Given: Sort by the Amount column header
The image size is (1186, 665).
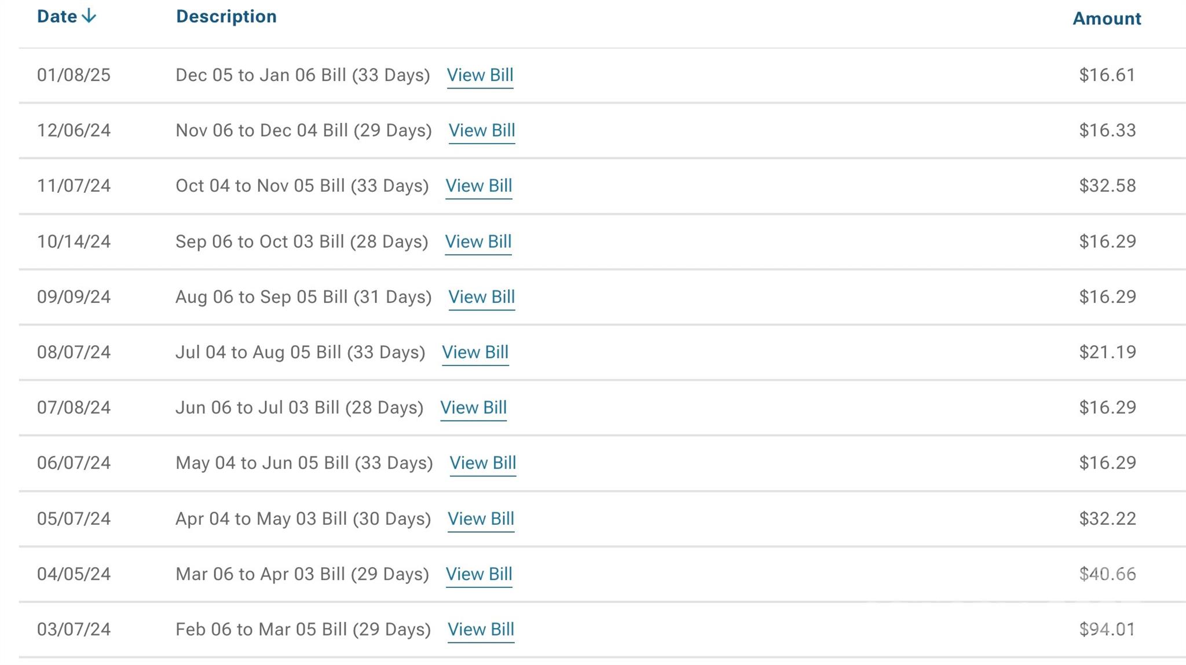Looking at the screenshot, I should pos(1106,19).
